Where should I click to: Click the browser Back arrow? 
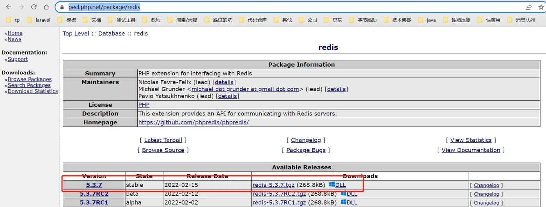click(x=9, y=7)
